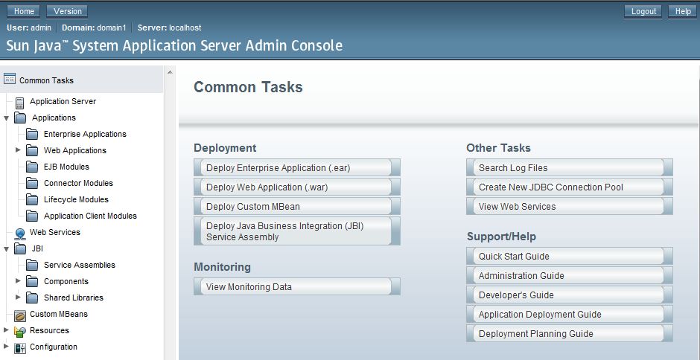Click the Custom MBeans bean icon
The height and width of the screenshot is (360, 700).
click(20, 315)
